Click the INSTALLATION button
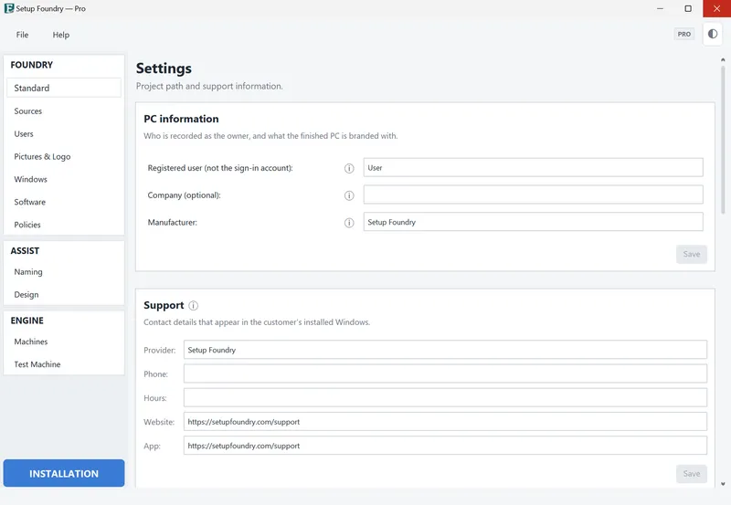The width and height of the screenshot is (731, 505). pyautogui.click(x=64, y=473)
